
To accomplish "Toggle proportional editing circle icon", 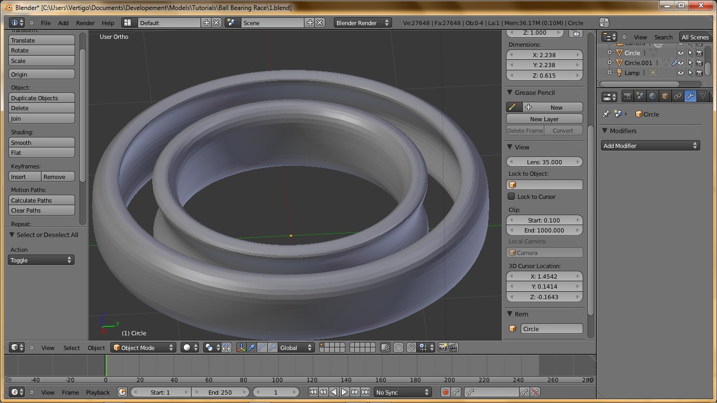I will [398, 347].
